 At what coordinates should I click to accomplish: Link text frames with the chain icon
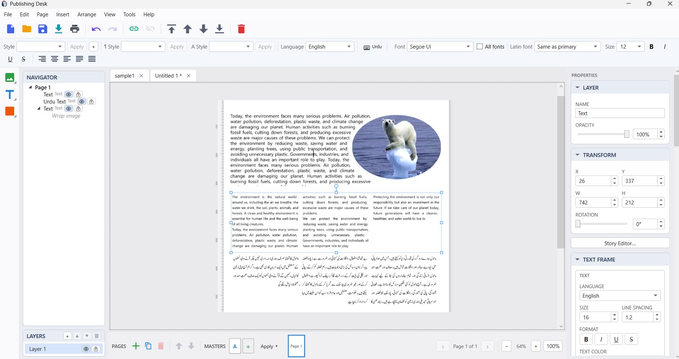[134, 29]
